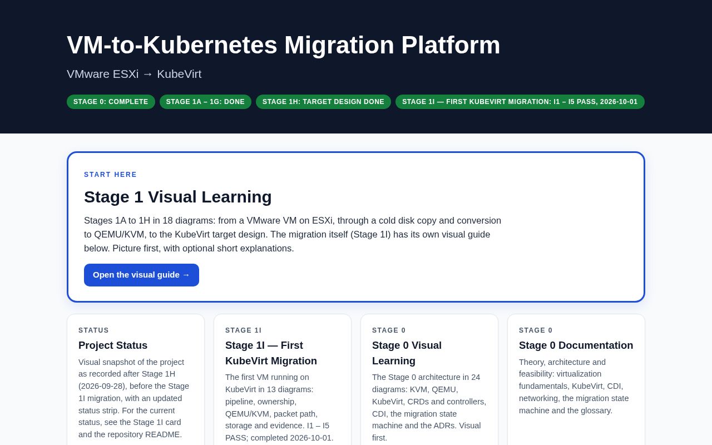Click the VM-to-Kubernetes Migration Platform title
The width and height of the screenshot is (712, 445).
click(x=284, y=45)
